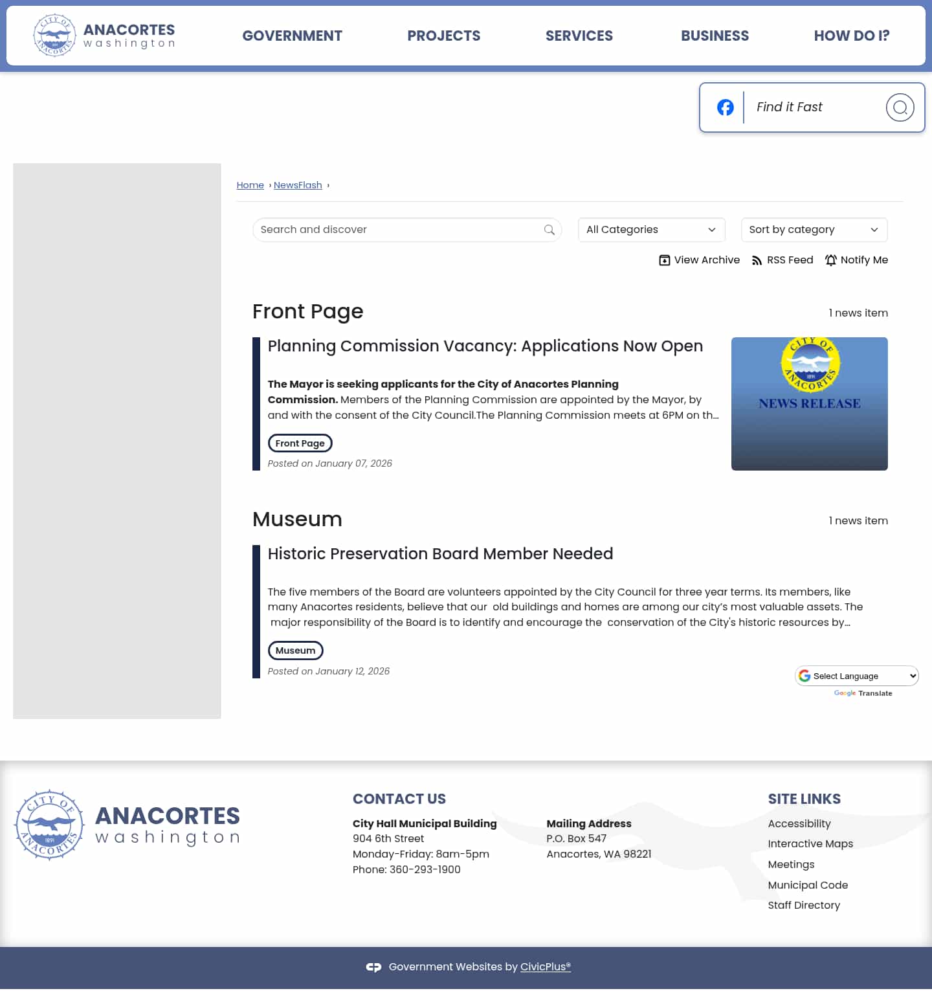This screenshot has height=991, width=932.
Task: Open the Select Language dropdown
Action: click(857, 676)
